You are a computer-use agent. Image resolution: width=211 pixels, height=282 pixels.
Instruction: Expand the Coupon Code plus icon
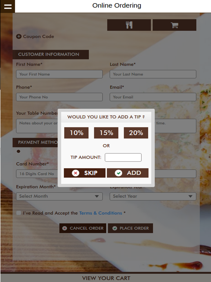click(19, 37)
